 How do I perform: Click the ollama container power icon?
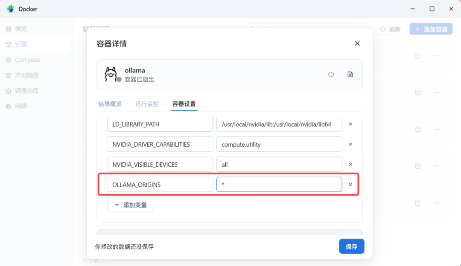331,74
